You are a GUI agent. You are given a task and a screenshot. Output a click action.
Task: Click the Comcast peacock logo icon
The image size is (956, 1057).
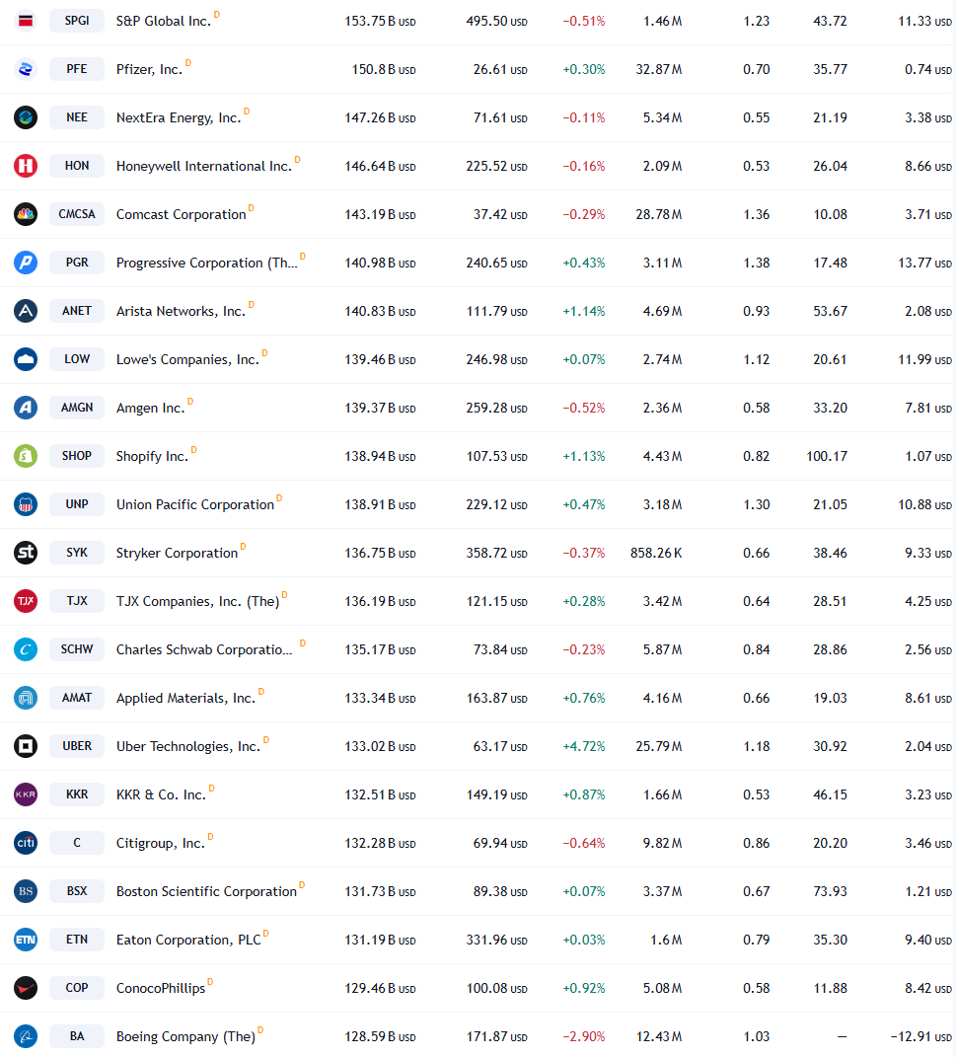(x=26, y=214)
